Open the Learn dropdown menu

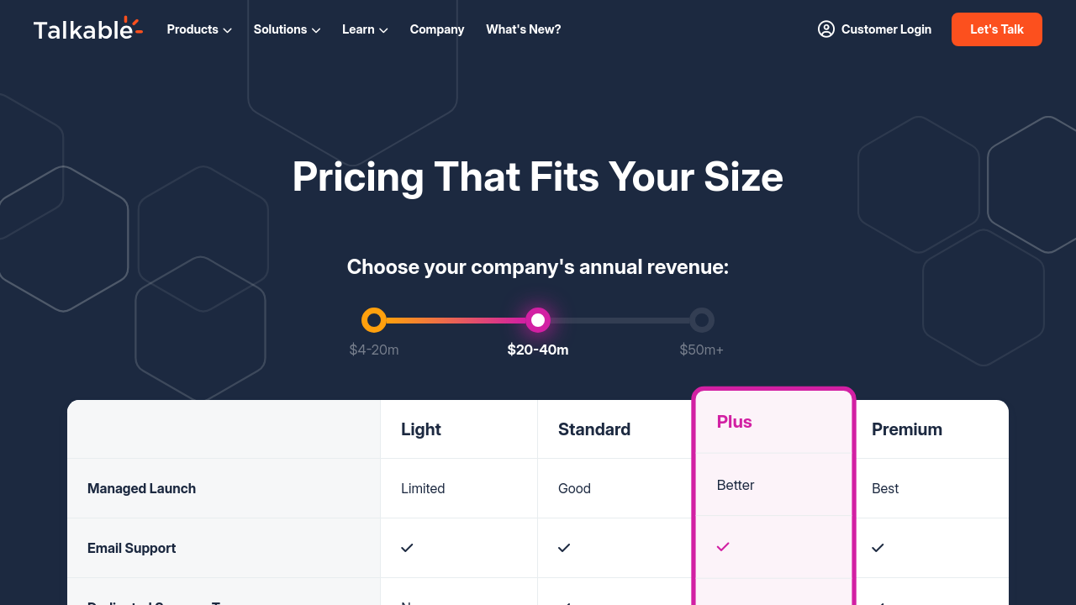[x=365, y=29]
